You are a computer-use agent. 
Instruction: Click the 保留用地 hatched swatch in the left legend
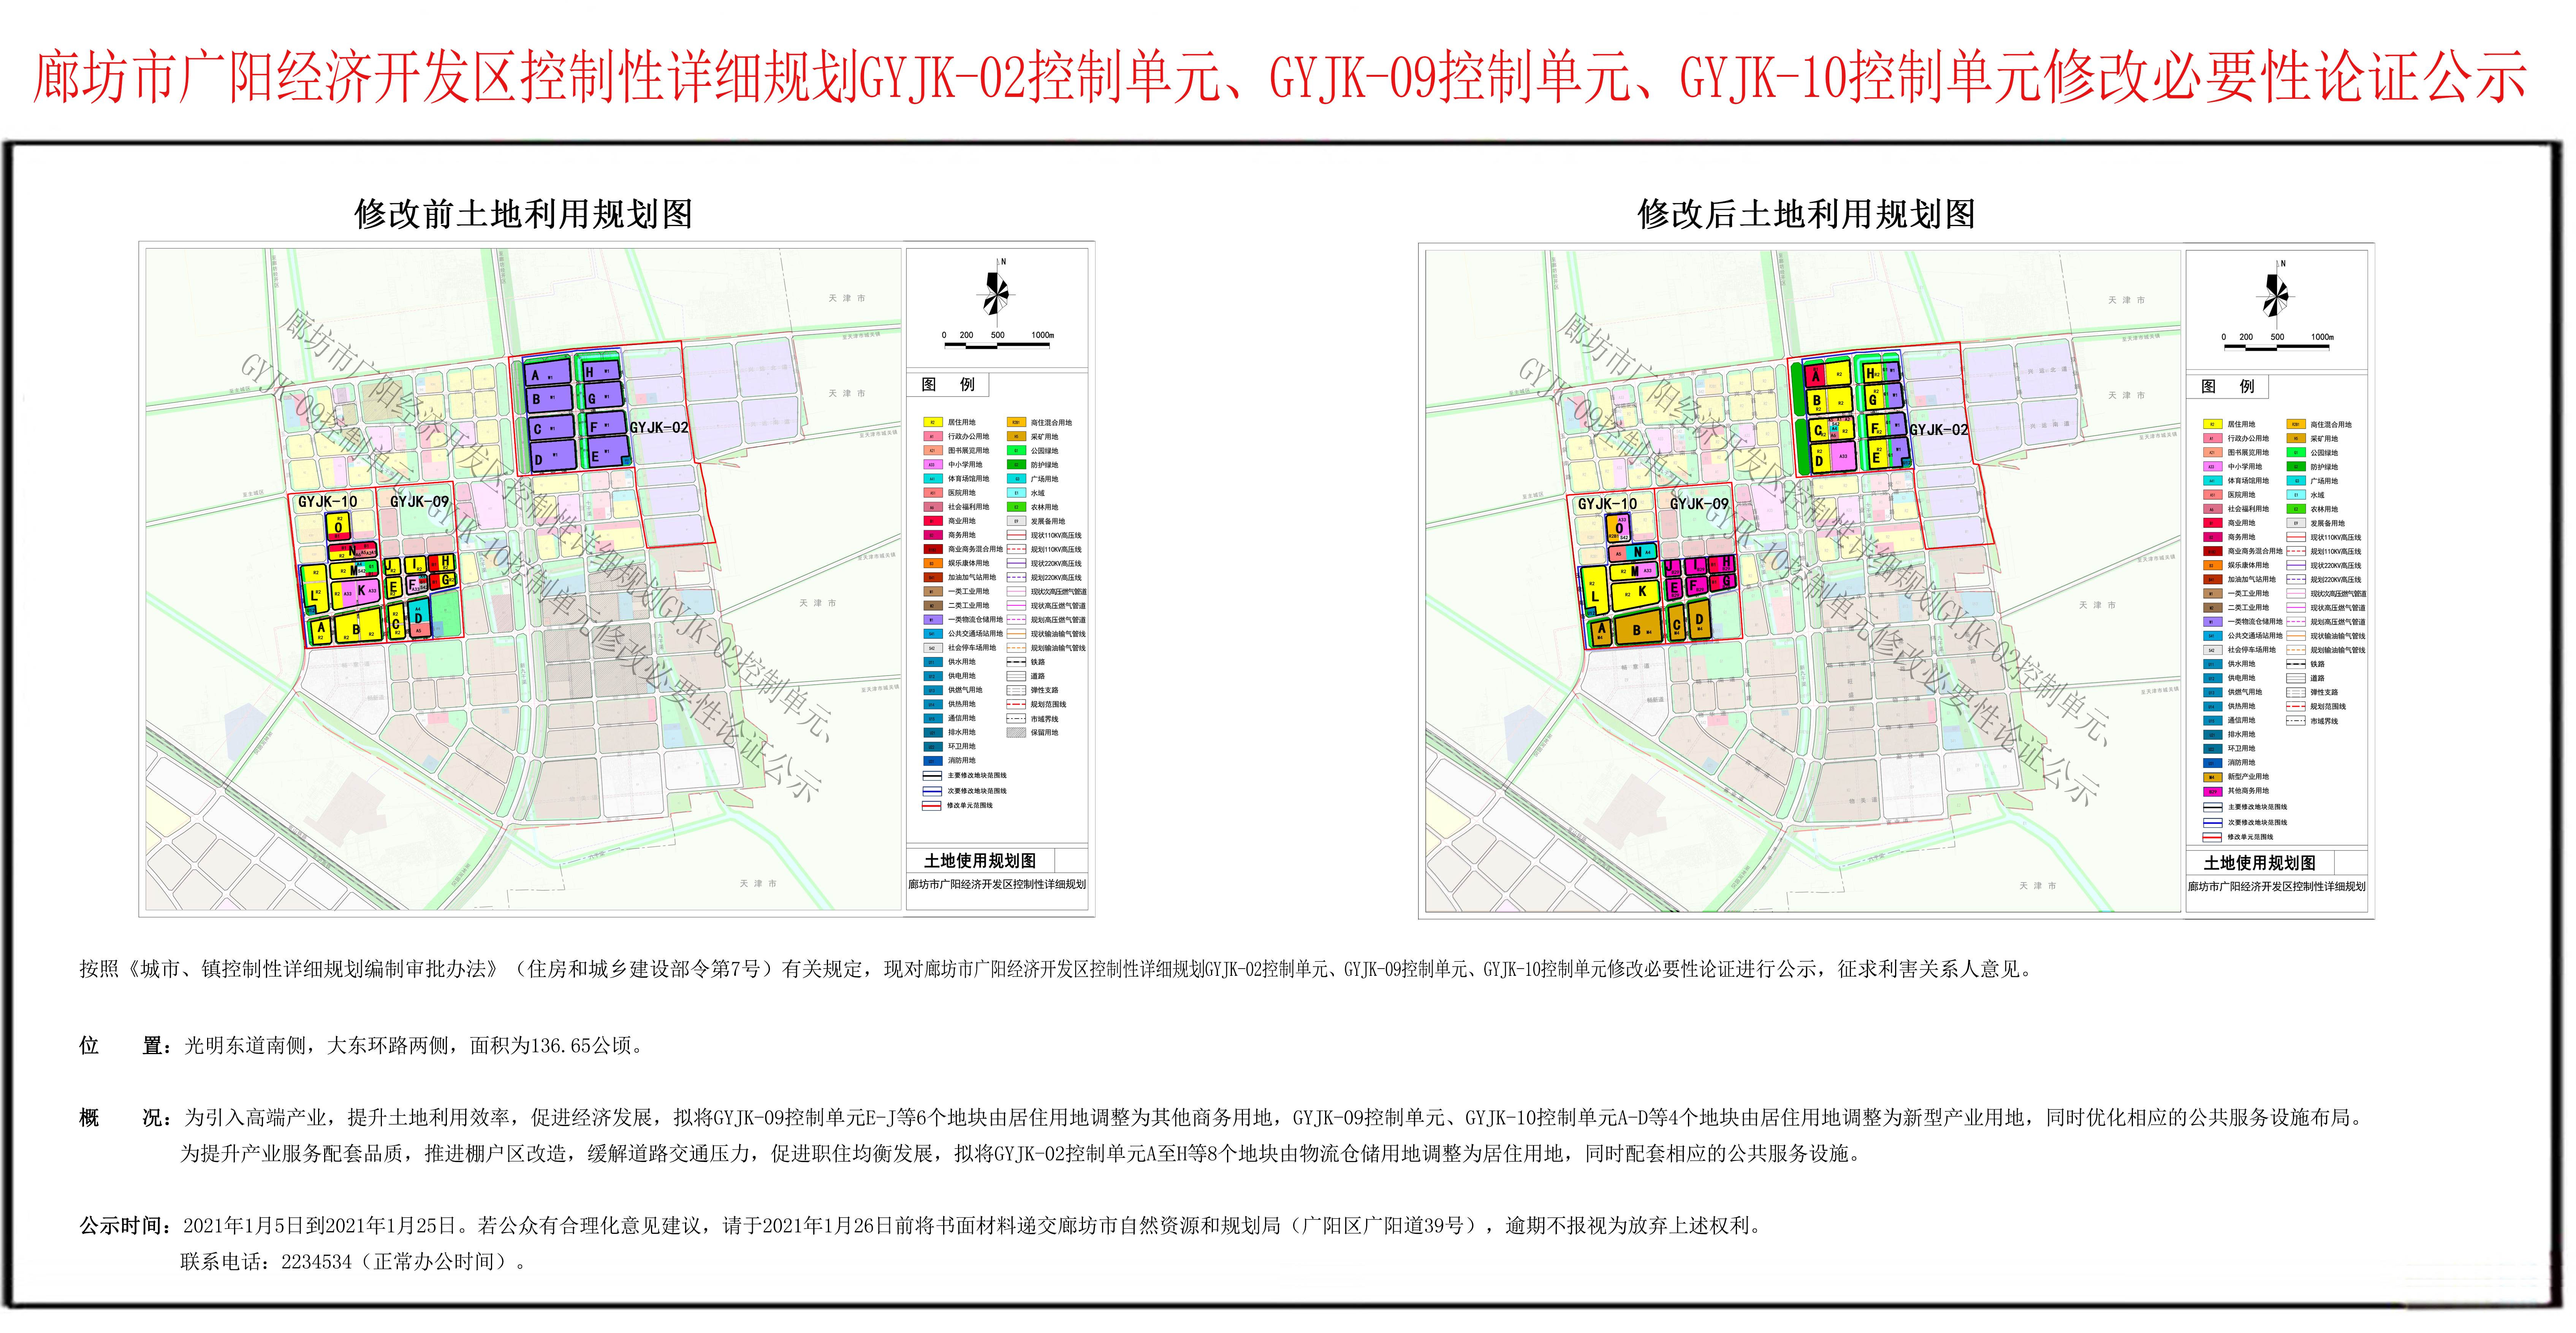click(1017, 733)
